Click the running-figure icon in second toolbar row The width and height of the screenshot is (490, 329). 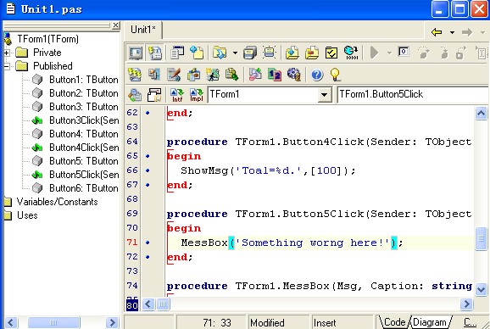coord(213,75)
